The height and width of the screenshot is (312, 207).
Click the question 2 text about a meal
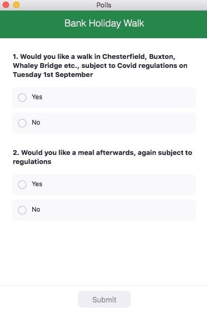pyautogui.click(x=102, y=157)
